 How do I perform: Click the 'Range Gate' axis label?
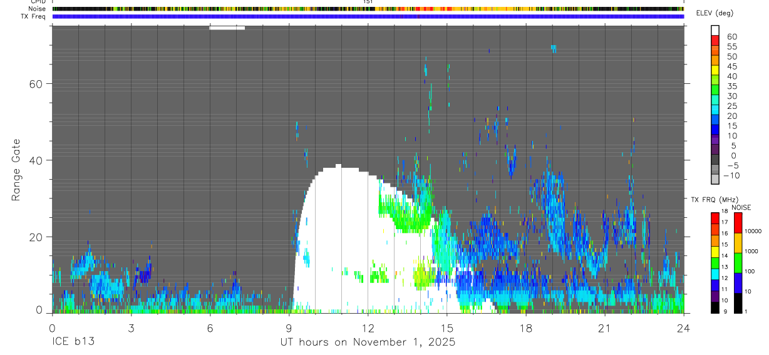pos(17,170)
